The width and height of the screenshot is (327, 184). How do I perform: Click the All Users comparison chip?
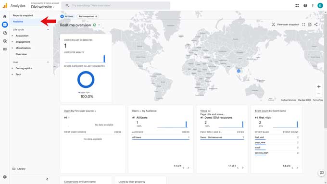coord(67,16)
